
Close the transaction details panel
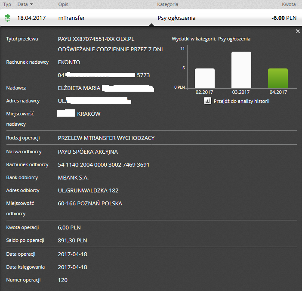[298, 31]
